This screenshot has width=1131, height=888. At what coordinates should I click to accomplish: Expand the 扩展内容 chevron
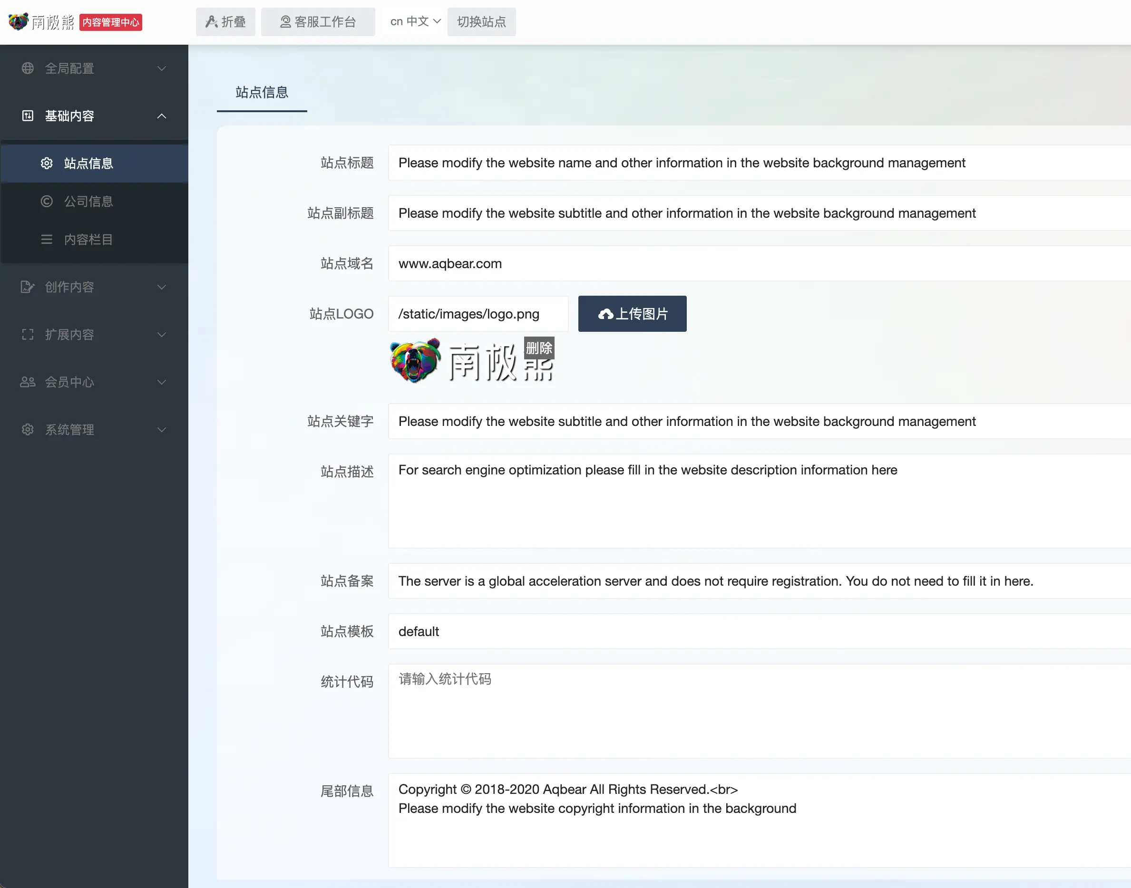point(162,334)
